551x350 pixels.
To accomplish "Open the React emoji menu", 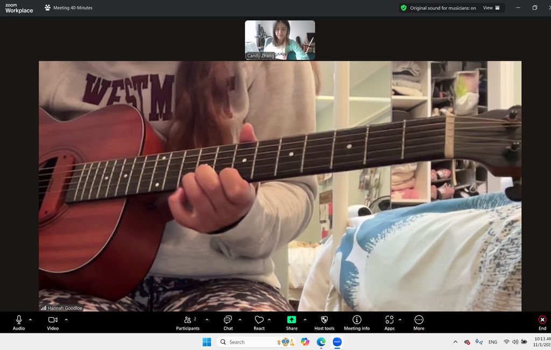I will (x=259, y=322).
